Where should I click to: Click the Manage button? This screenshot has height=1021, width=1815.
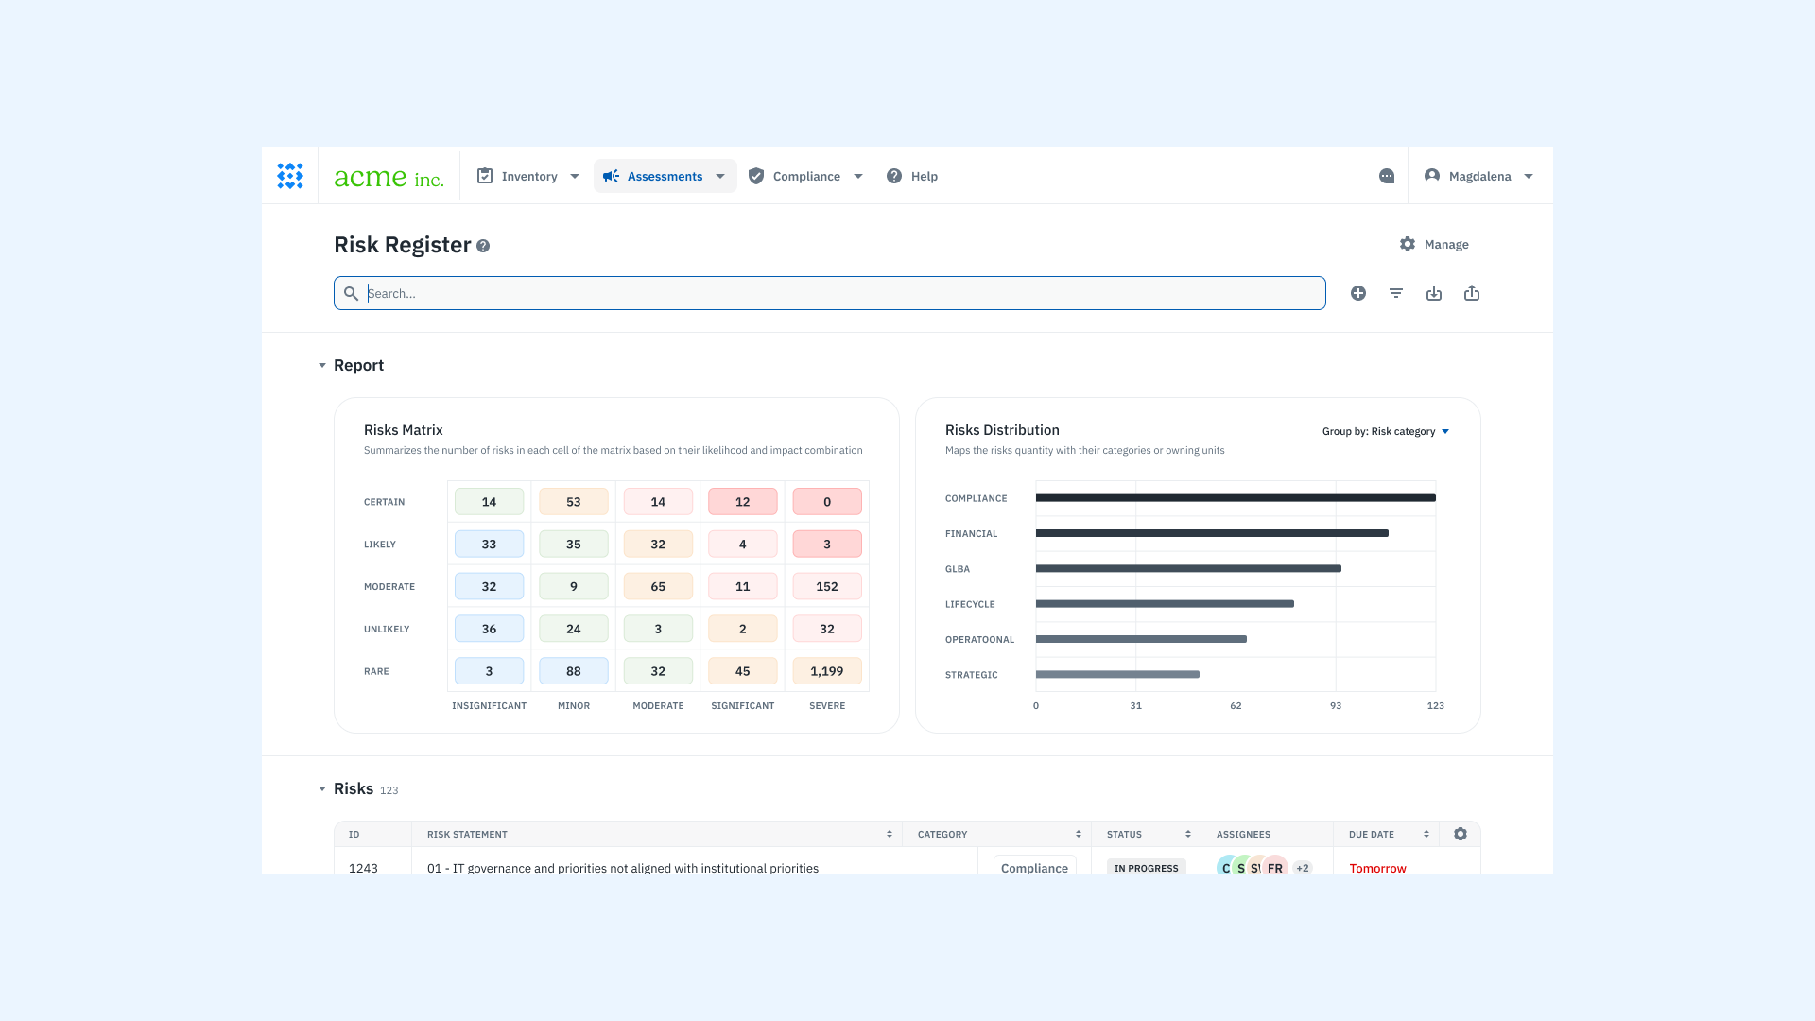pos(1434,244)
